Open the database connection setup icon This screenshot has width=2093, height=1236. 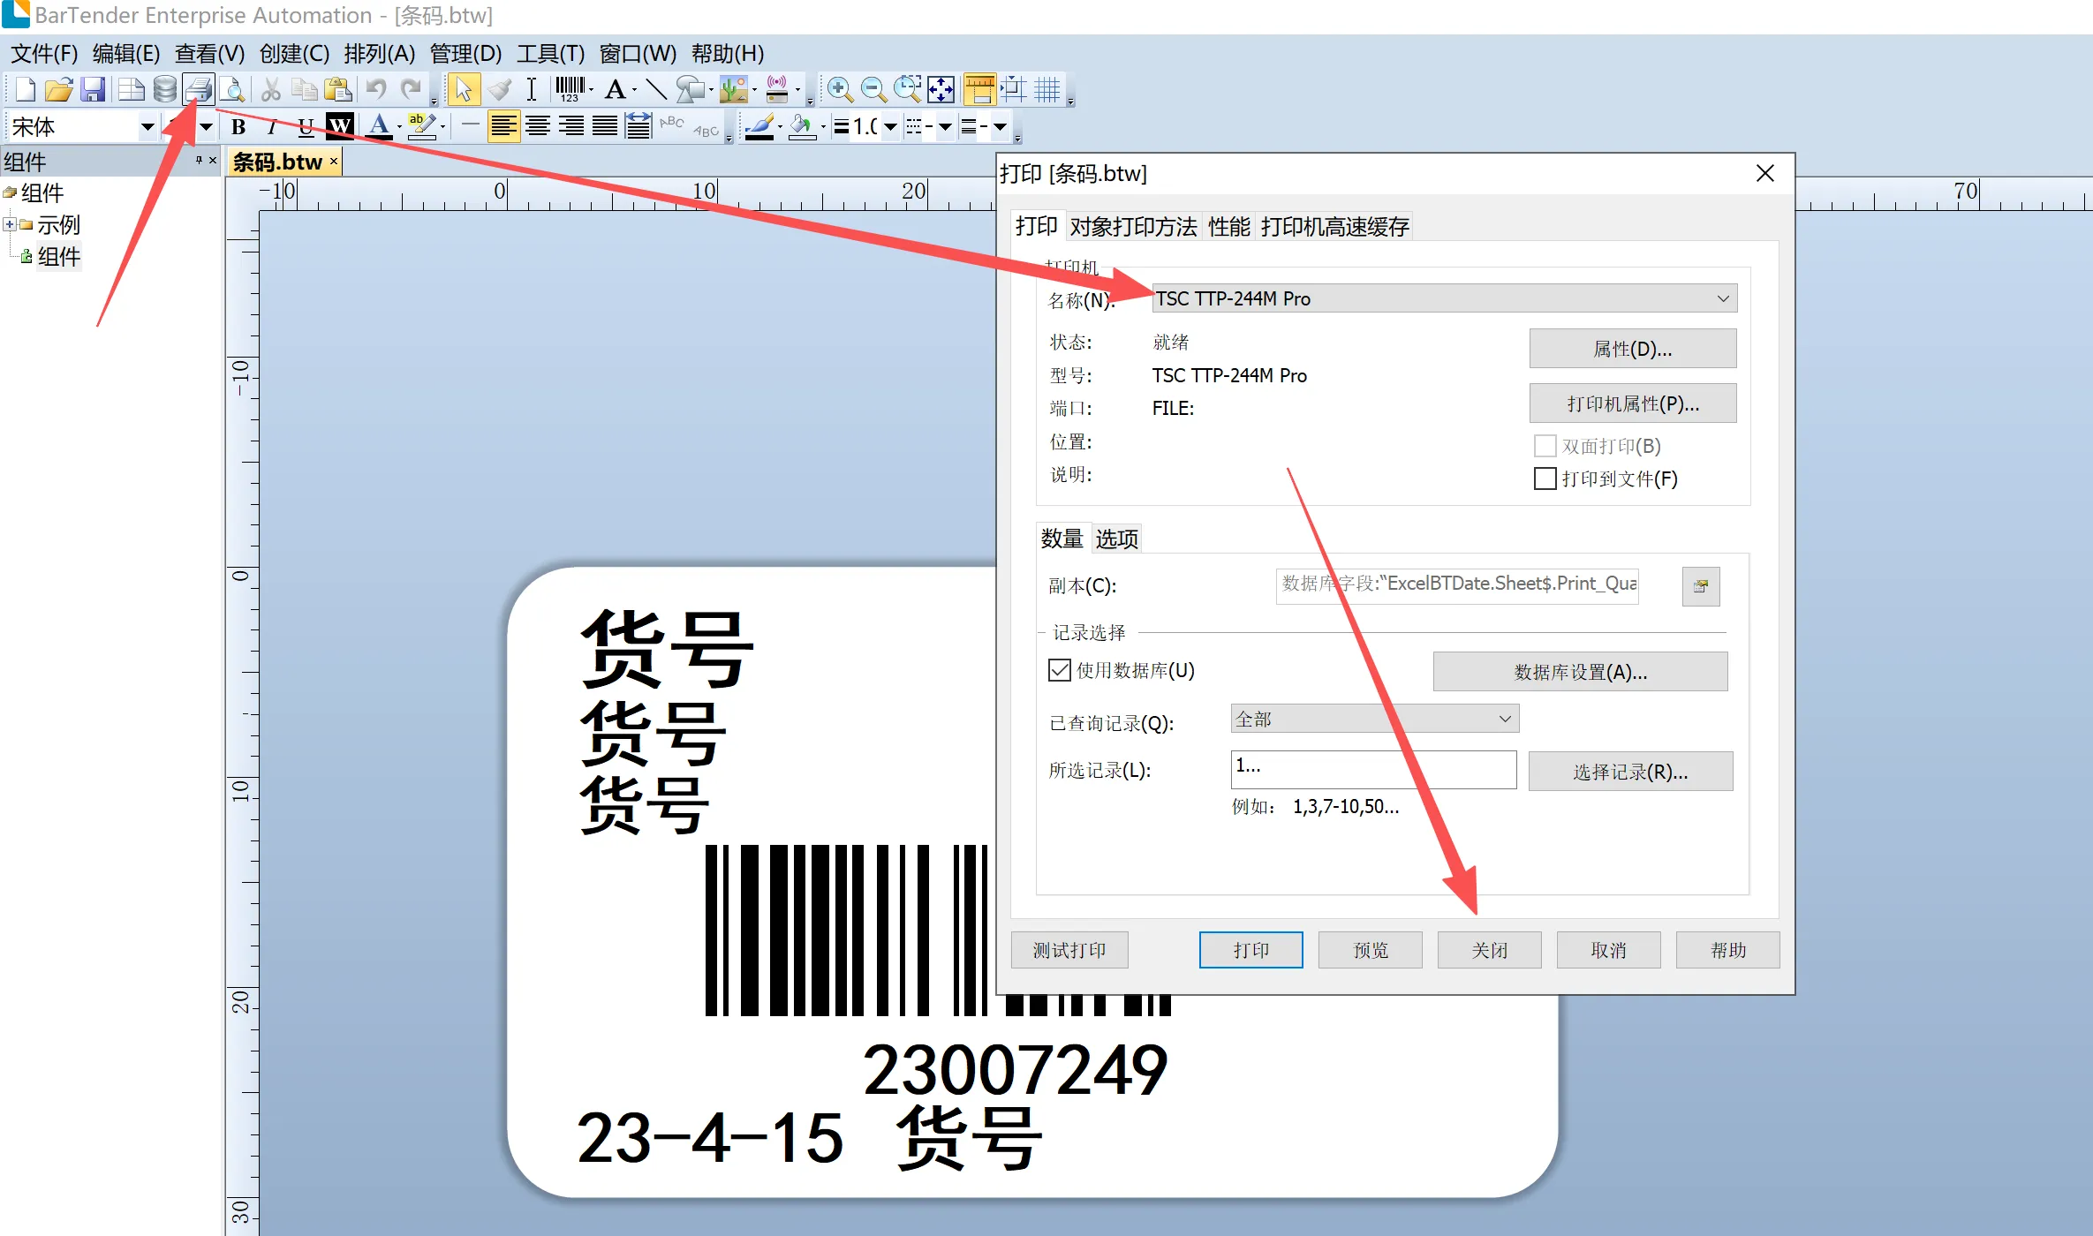click(164, 89)
